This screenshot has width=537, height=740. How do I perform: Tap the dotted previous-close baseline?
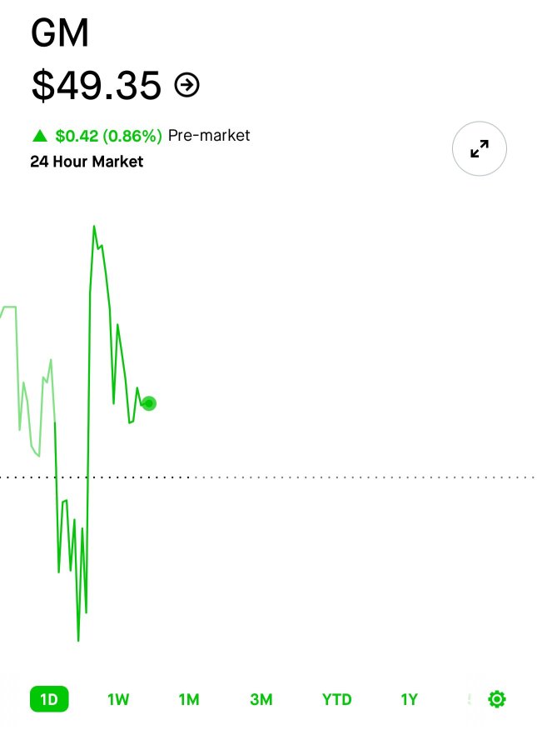(x=268, y=477)
